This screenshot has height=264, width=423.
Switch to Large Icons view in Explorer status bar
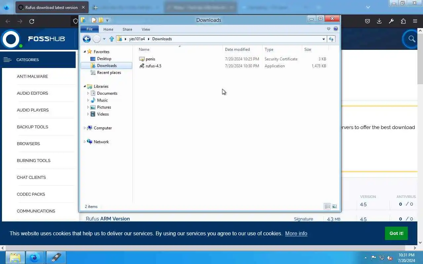pos(334,207)
